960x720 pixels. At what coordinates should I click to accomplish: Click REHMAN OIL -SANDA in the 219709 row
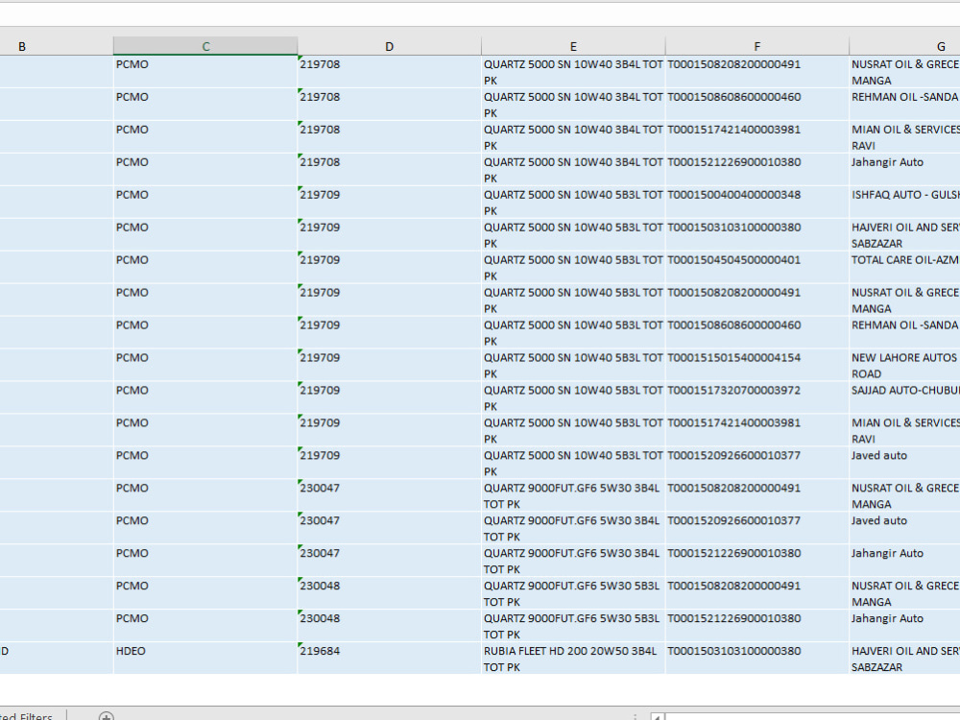click(905, 333)
